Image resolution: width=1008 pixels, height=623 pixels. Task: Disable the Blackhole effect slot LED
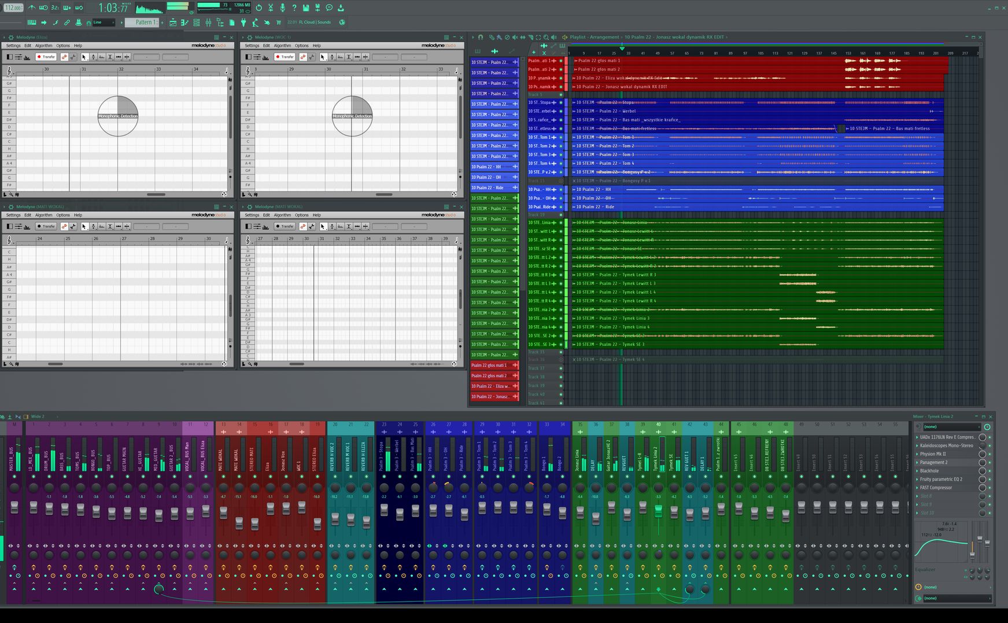tap(989, 470)
